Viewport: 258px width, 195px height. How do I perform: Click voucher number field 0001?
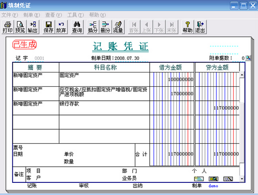[39, 58]
